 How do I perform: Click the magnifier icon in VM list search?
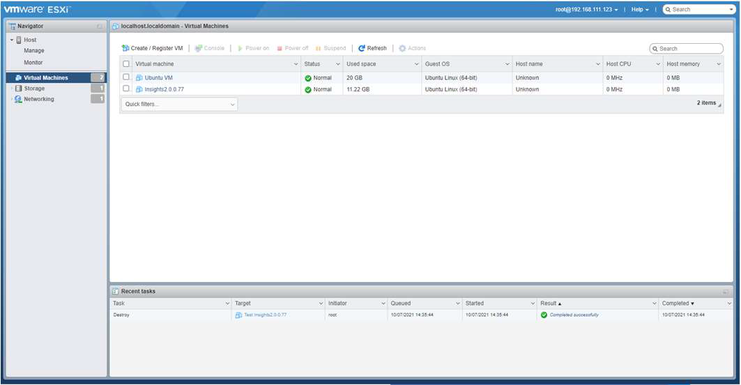[x=655, y=49]
